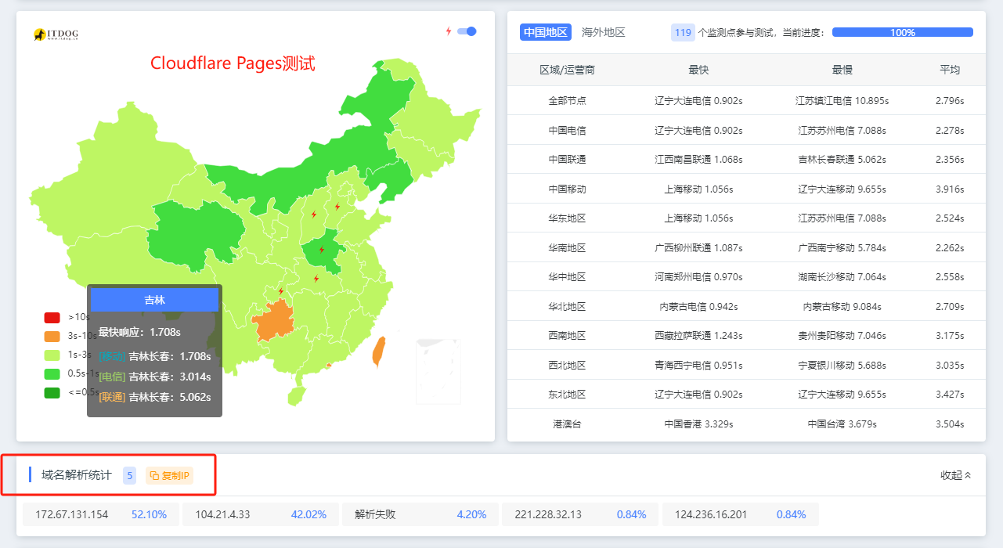Toggle the blue switch above the map
1003x548 pixels.
(x=467, y=31)
